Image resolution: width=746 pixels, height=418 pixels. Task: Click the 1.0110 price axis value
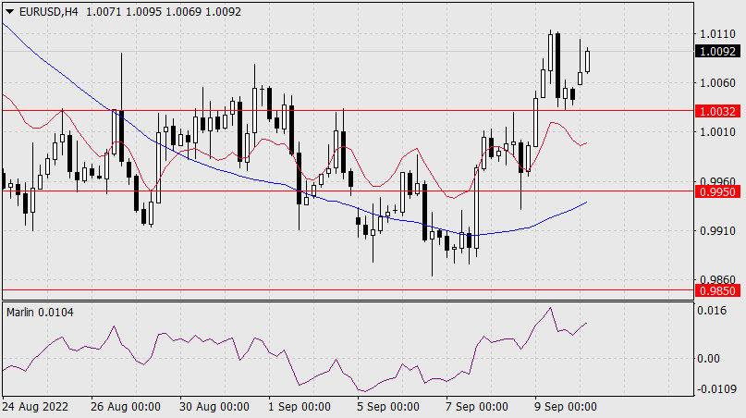click(x=718, y=33)
